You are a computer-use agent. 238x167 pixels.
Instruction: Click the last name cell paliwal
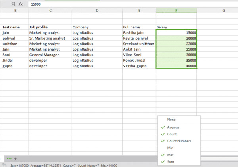click(15, 38)
